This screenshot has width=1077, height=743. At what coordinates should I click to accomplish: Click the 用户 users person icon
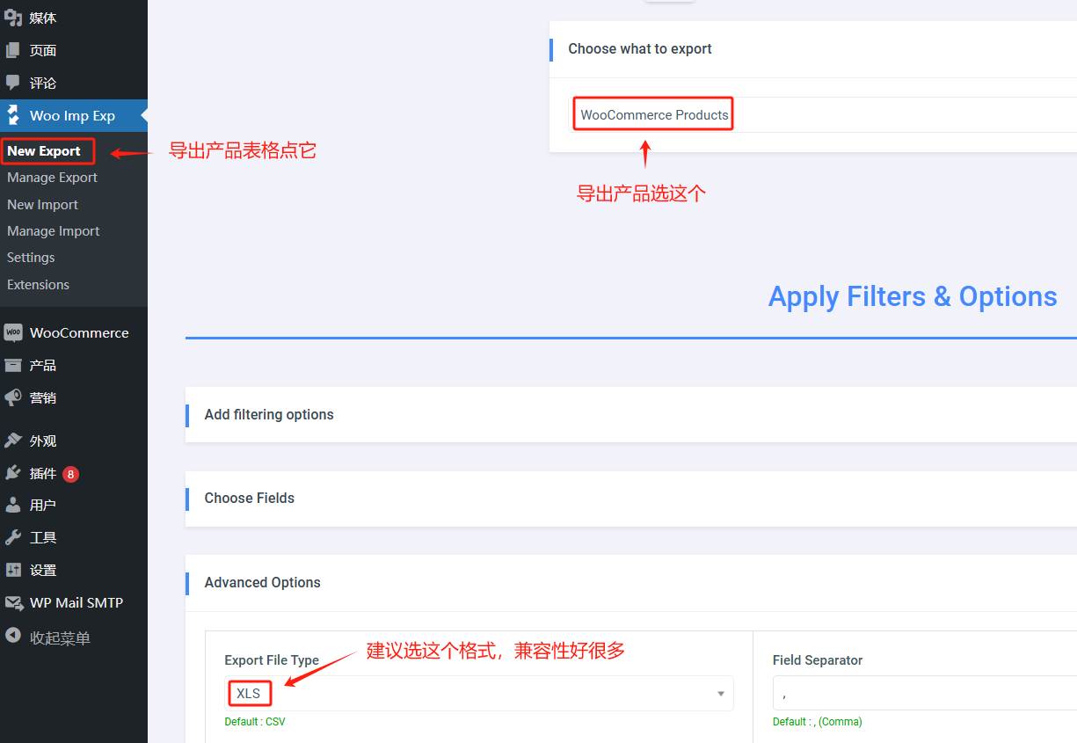(13, 505)
